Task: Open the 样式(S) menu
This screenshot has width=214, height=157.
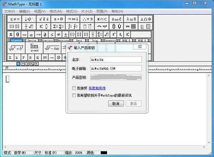Action: (72, 11)
